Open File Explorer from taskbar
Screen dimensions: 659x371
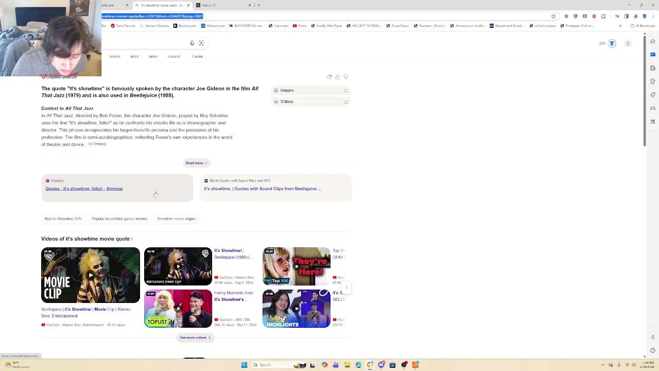tap(347, 365)
